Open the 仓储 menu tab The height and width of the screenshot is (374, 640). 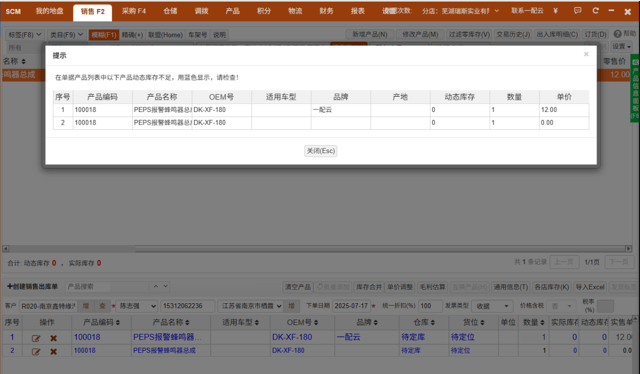[170, 11]
